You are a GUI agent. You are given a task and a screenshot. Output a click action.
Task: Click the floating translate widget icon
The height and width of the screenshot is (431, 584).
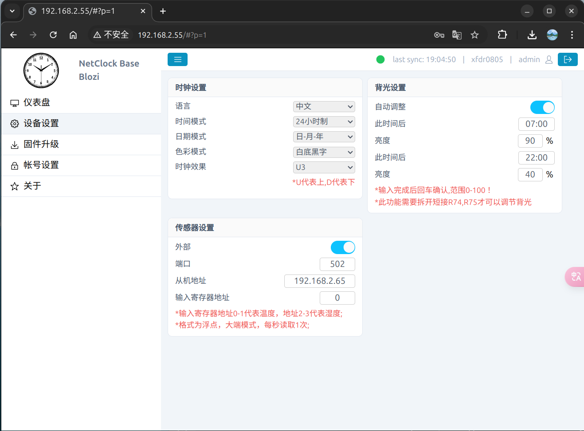pos(575,277)
